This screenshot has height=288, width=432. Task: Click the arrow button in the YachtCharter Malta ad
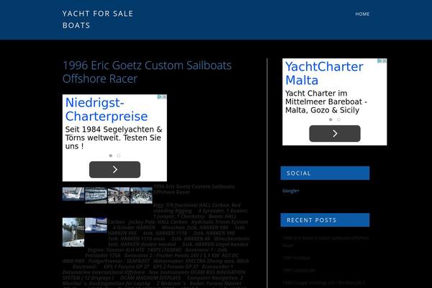click(335, 134)
